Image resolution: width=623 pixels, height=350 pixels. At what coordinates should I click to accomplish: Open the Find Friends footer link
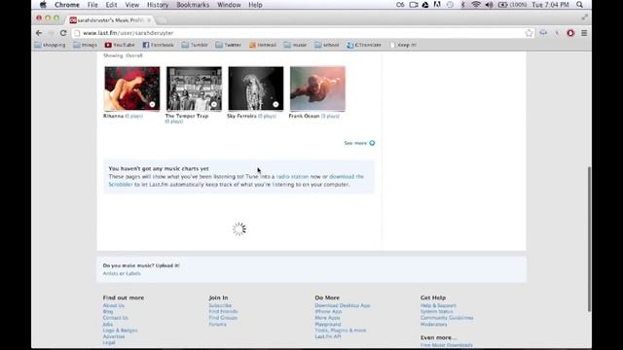coord(223,311)
